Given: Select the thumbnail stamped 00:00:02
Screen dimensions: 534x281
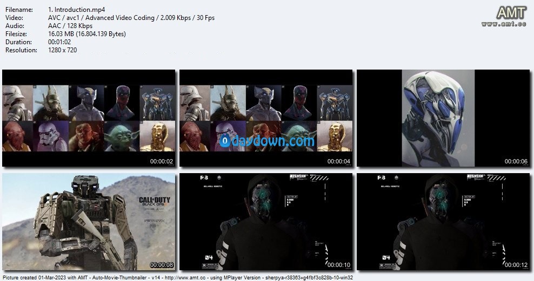Looking at the screenshot, I should [89, 118].
